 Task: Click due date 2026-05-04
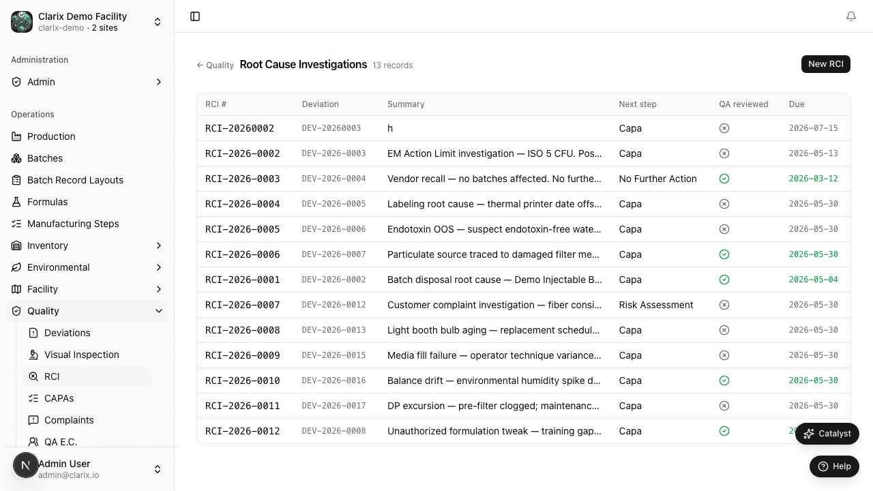click(x=813, y=280)
